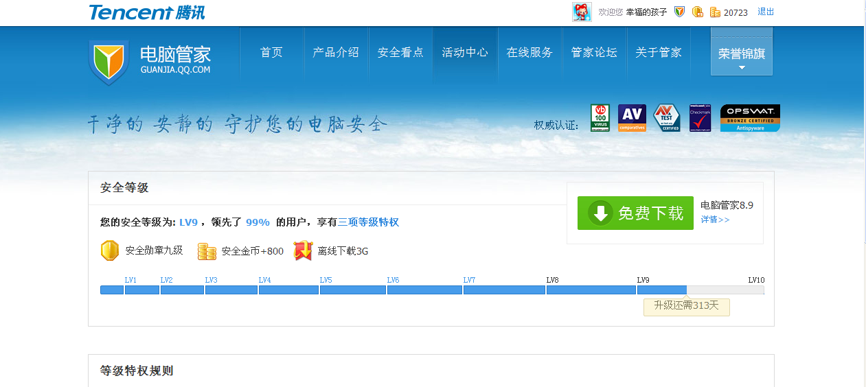Open 在线服务 navigation item
Viewport: 866px width, 387px height.
click(529, 52)
